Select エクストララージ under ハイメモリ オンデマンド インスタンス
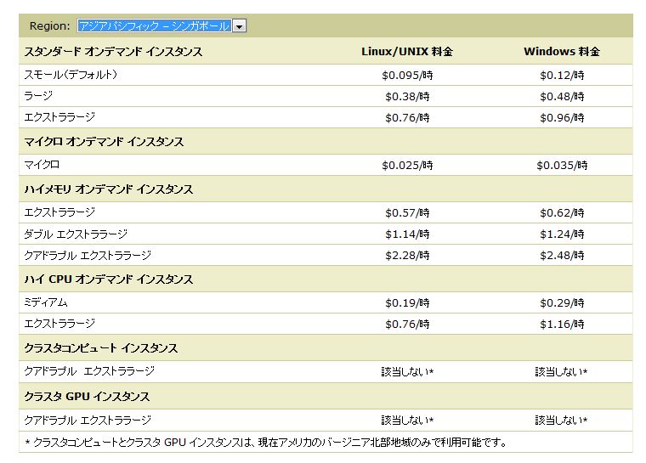This screenshot has width=646, height=463. pos(59,212)
